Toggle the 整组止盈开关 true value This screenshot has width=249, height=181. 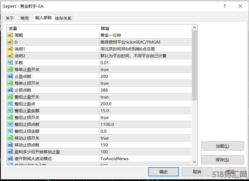pos(105,97)
